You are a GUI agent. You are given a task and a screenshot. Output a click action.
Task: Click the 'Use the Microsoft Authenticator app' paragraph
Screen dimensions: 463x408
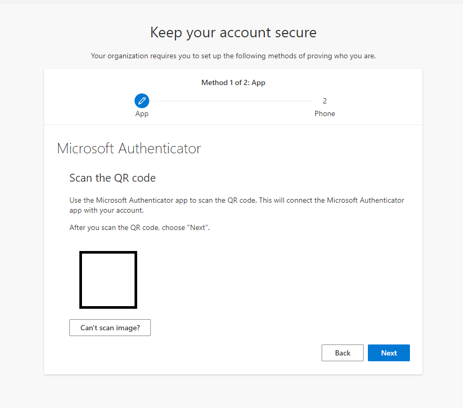pyautogui.click(x=237, y=205)
